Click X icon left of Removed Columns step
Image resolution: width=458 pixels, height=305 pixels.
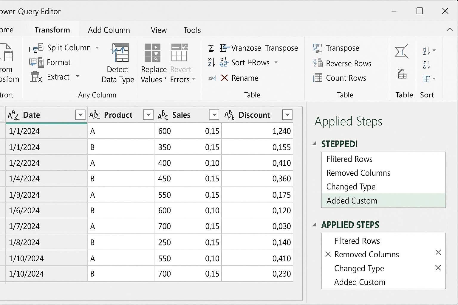click(x=328, y=254)
